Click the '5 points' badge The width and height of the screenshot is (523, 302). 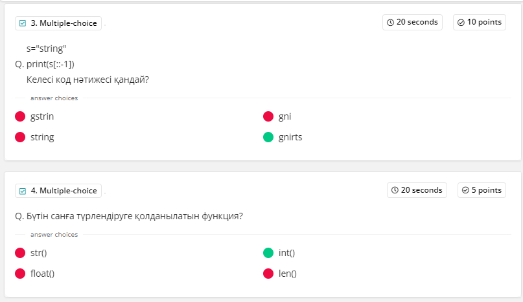482,190
